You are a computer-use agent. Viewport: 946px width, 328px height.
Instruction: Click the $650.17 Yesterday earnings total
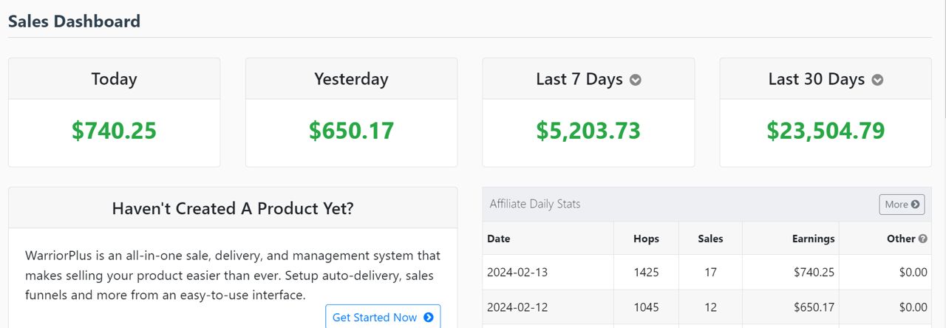point(351,131)
